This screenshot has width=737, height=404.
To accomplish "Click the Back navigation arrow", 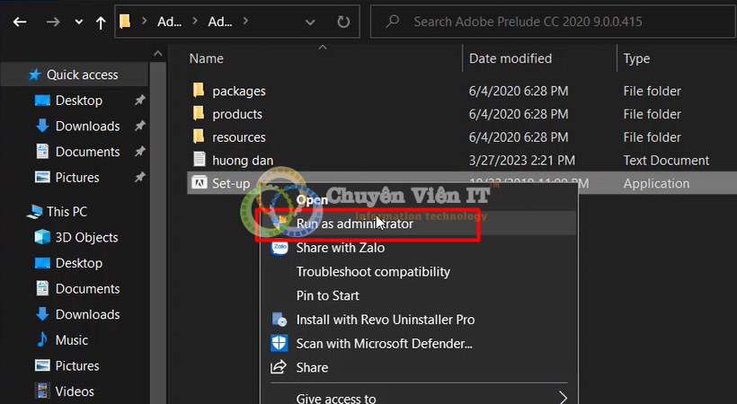I will click(19, 20).
